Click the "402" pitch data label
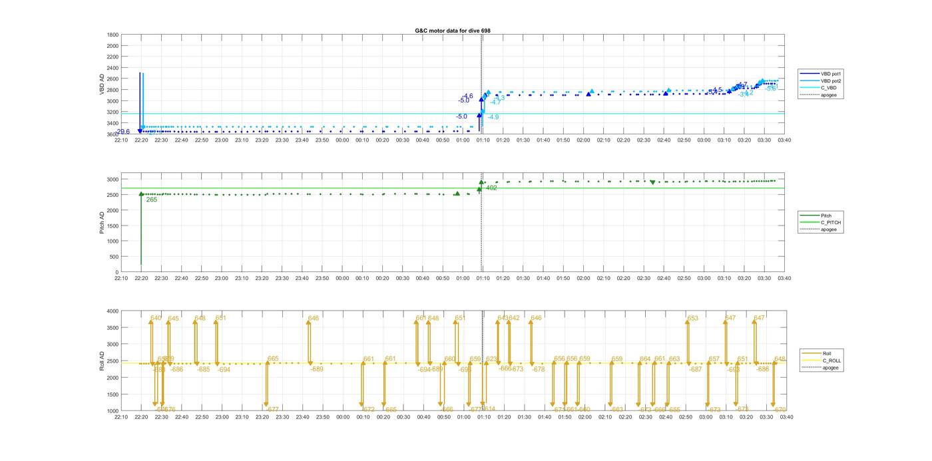 pyautogui.click(x=491, y=188)
